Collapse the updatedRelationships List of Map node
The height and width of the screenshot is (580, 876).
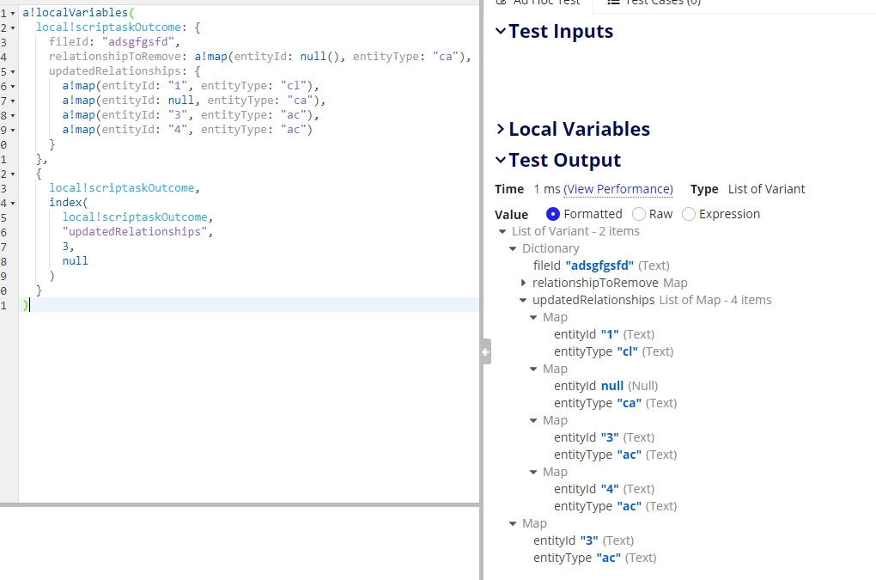[523, 300]
